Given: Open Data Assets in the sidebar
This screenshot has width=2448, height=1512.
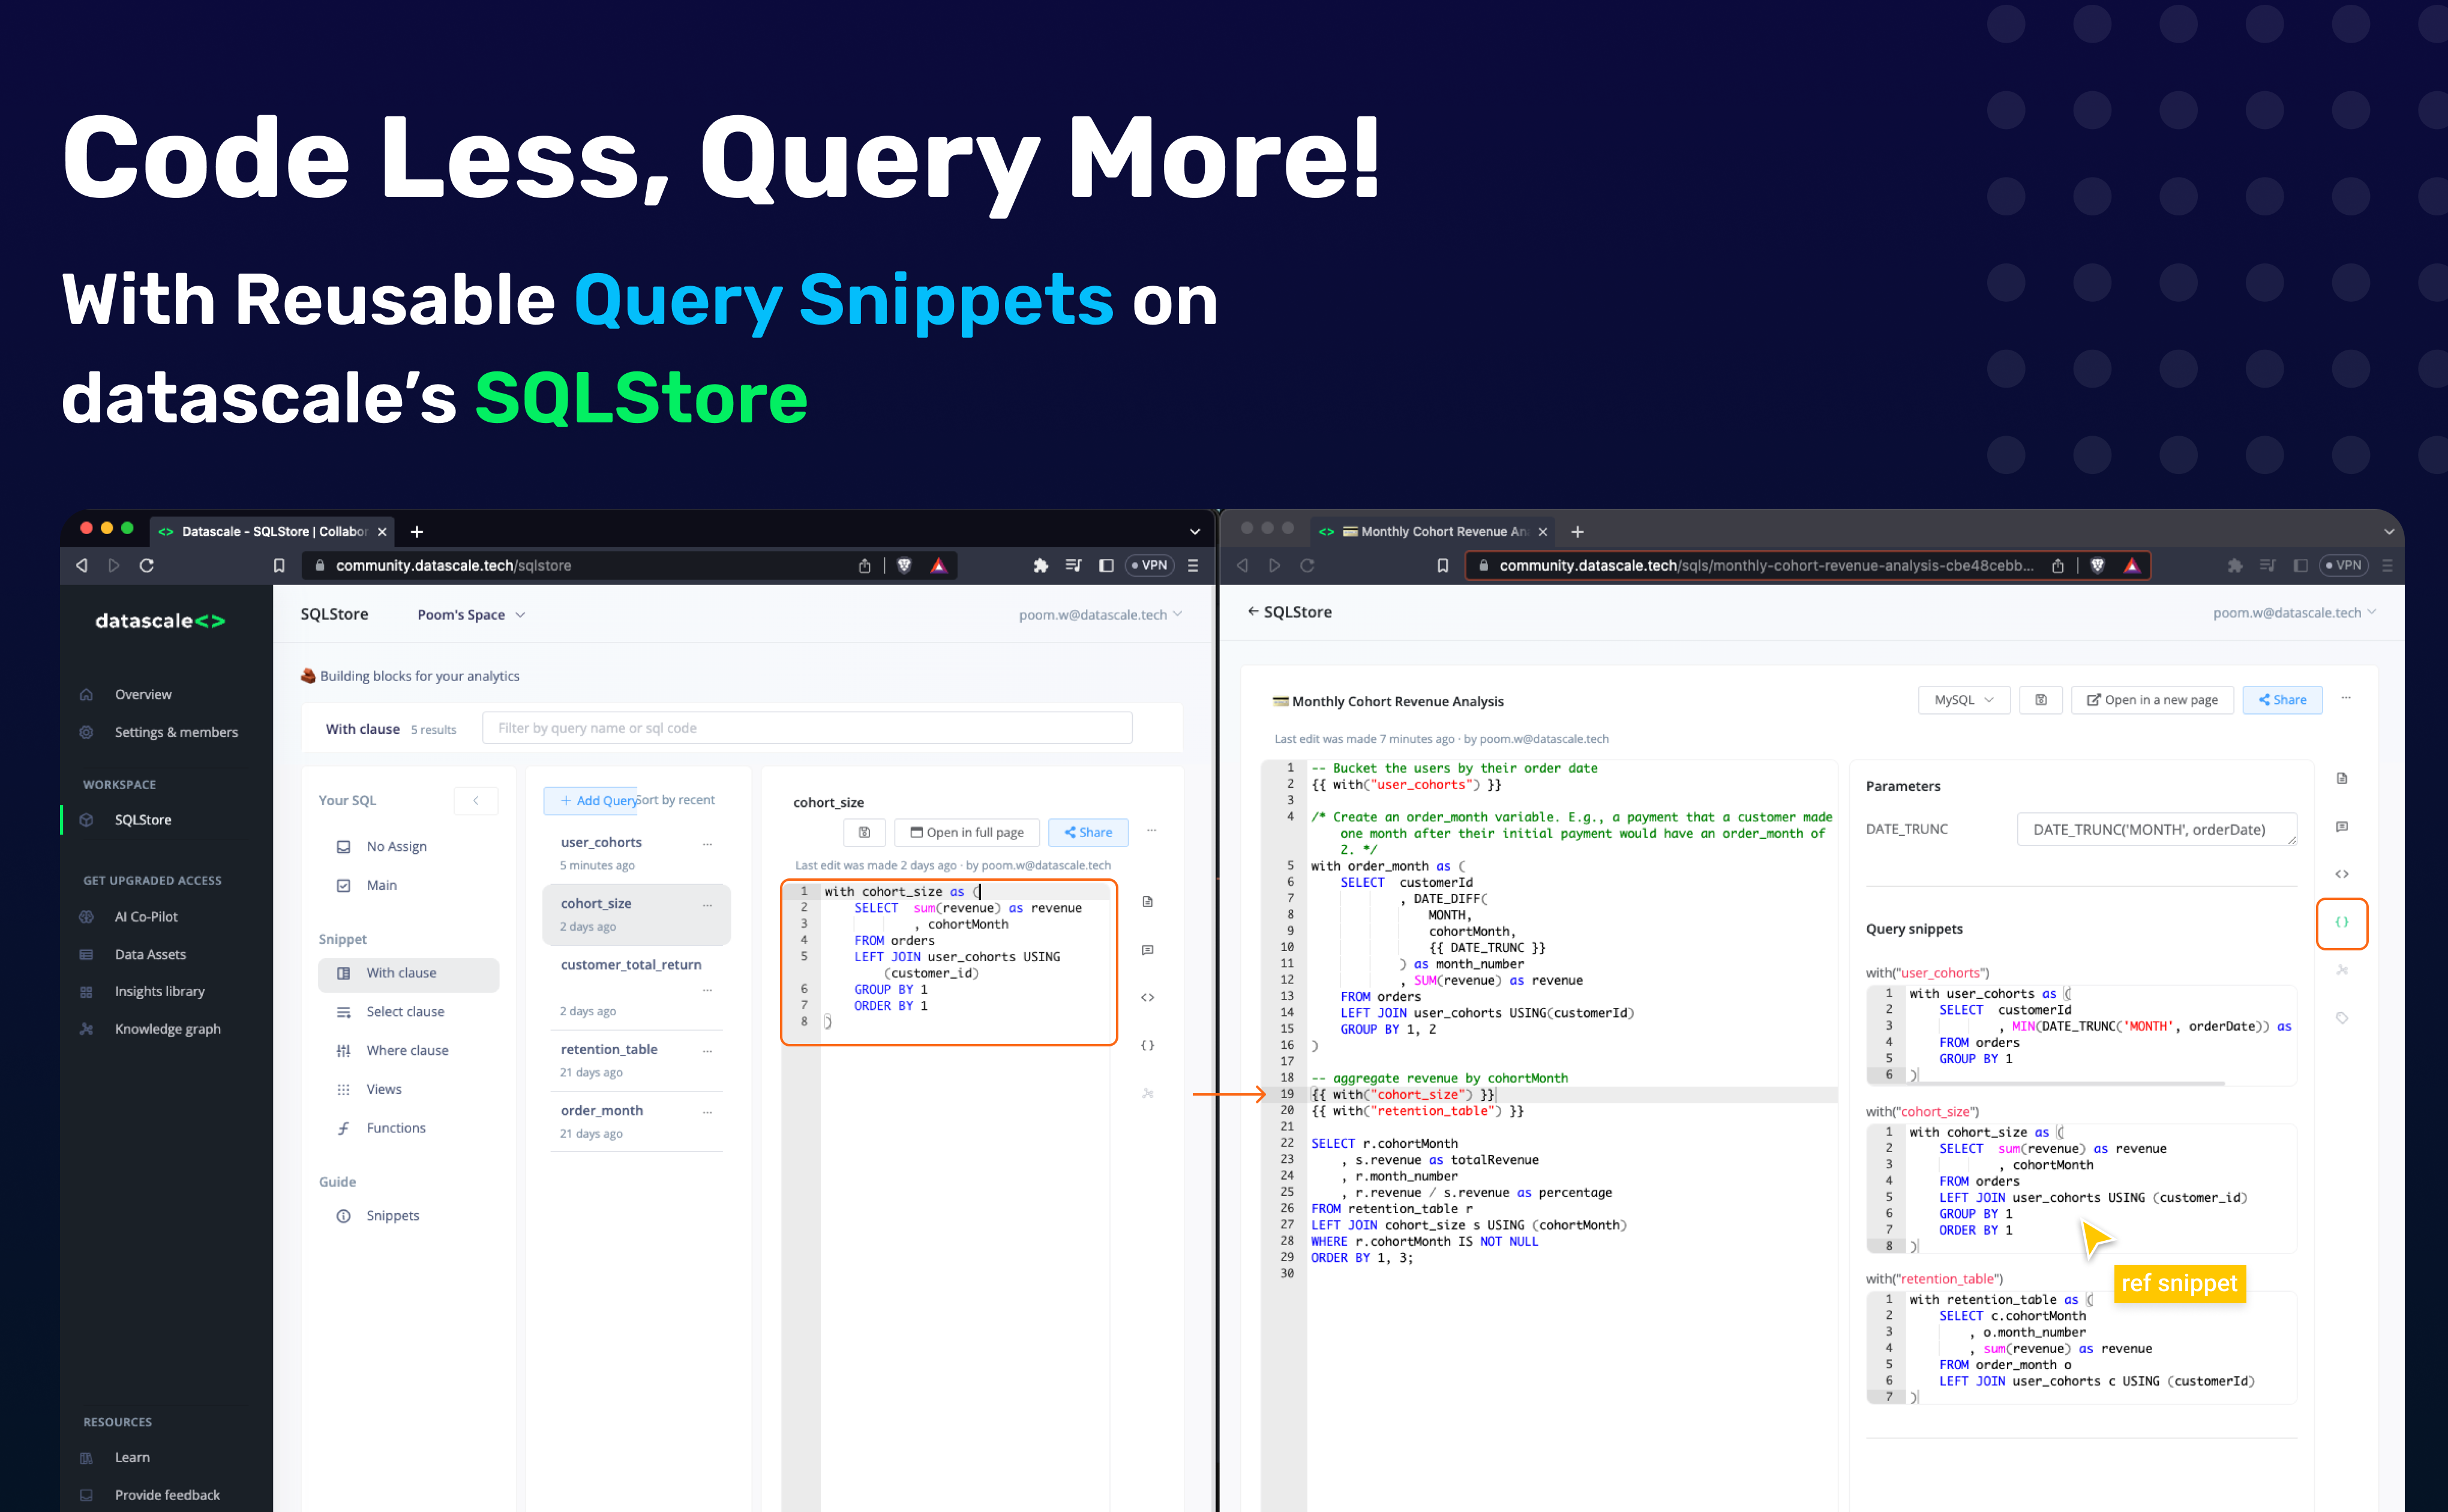Looking at the screenshot, I should click(150, 955).
